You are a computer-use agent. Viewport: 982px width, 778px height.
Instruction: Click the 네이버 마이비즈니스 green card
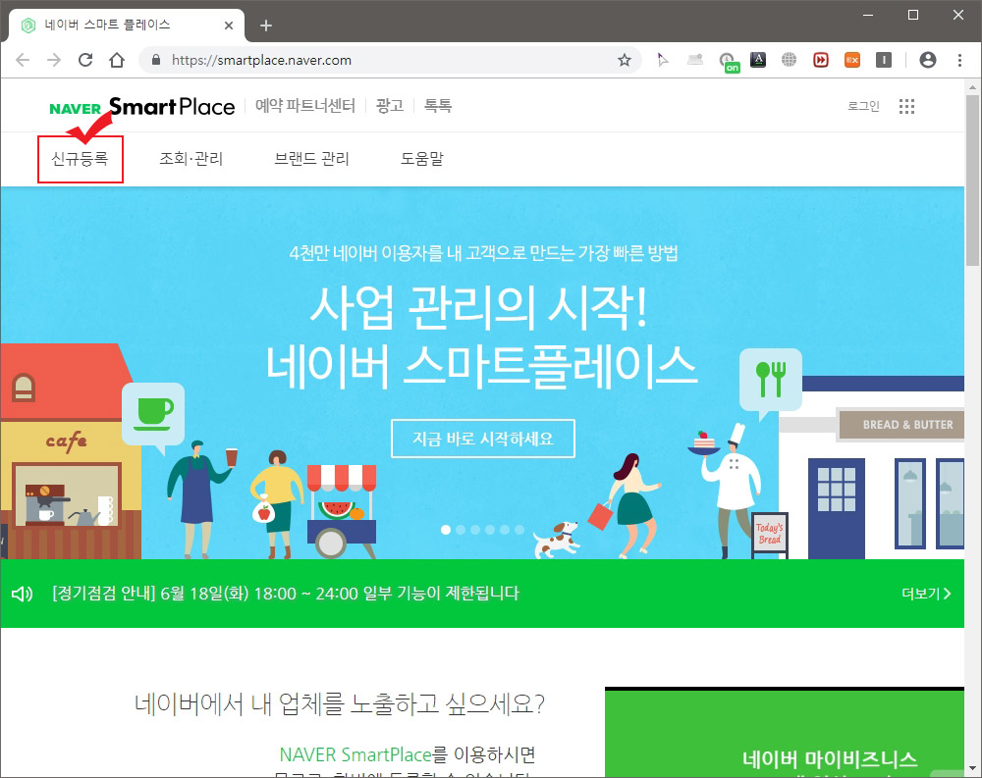(784, 732)
